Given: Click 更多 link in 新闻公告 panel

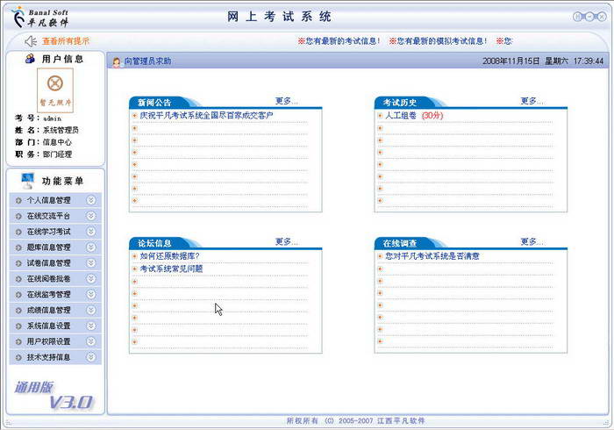Looking at the screenshot, I should tap(286, 101).
